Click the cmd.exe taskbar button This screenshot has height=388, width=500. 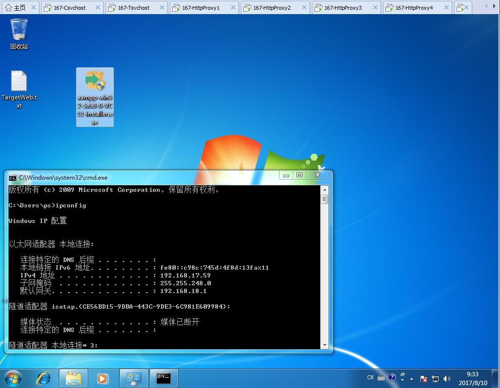click(164, 378)
